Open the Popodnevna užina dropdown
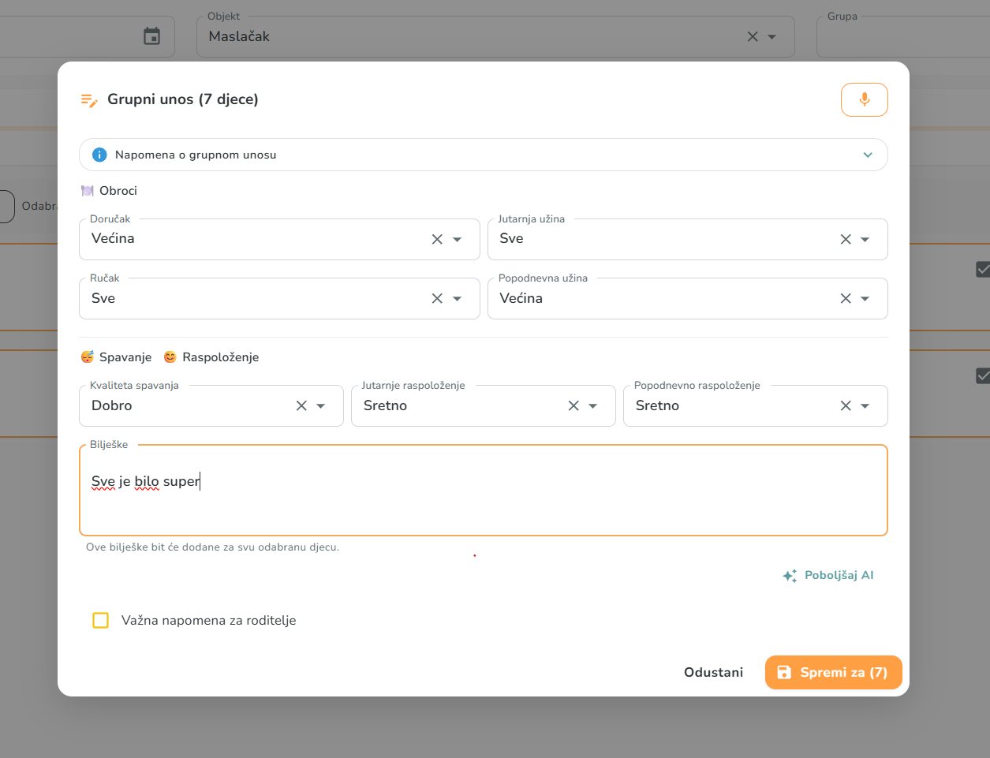The height and width of the screenshot is (758, 990). coord(865,298)
